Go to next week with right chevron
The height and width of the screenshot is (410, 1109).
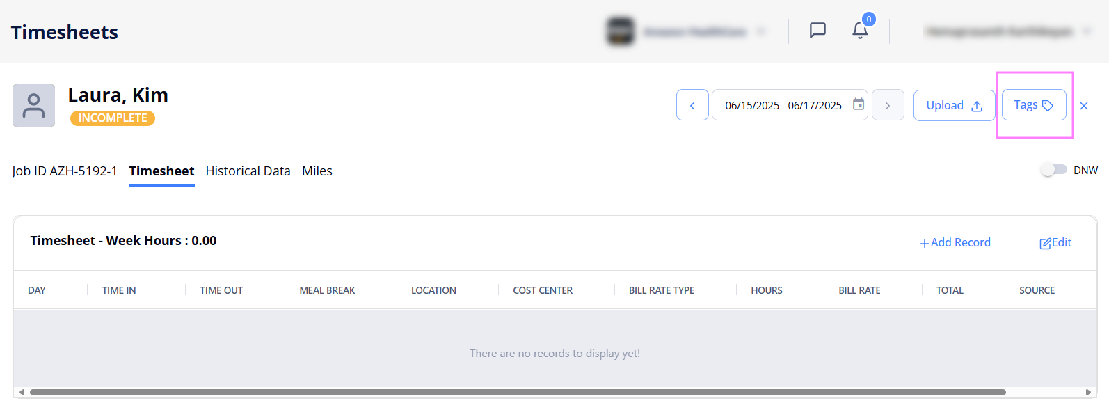pyautogui.click(x=888, y=105)
